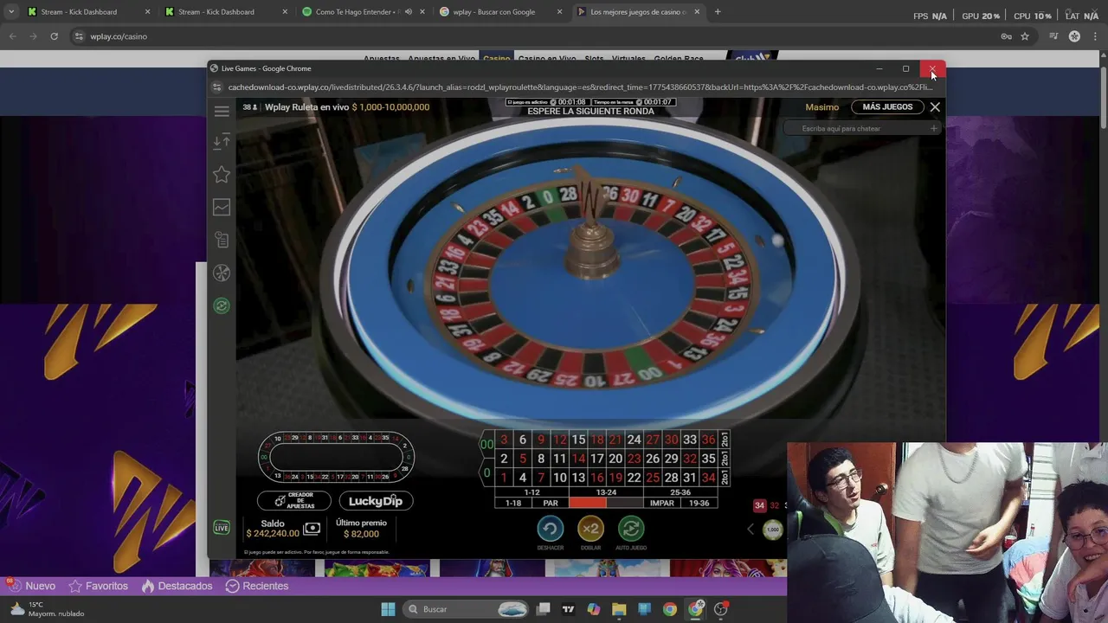Place a bet on number 17
This screenshot has height=623, width=1108.
pos(596,459)
